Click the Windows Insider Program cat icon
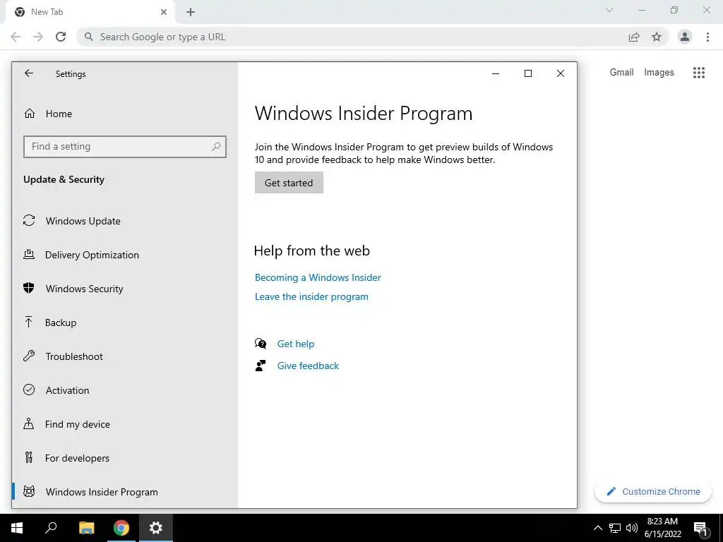723x542 pixels. pos(29,492)
